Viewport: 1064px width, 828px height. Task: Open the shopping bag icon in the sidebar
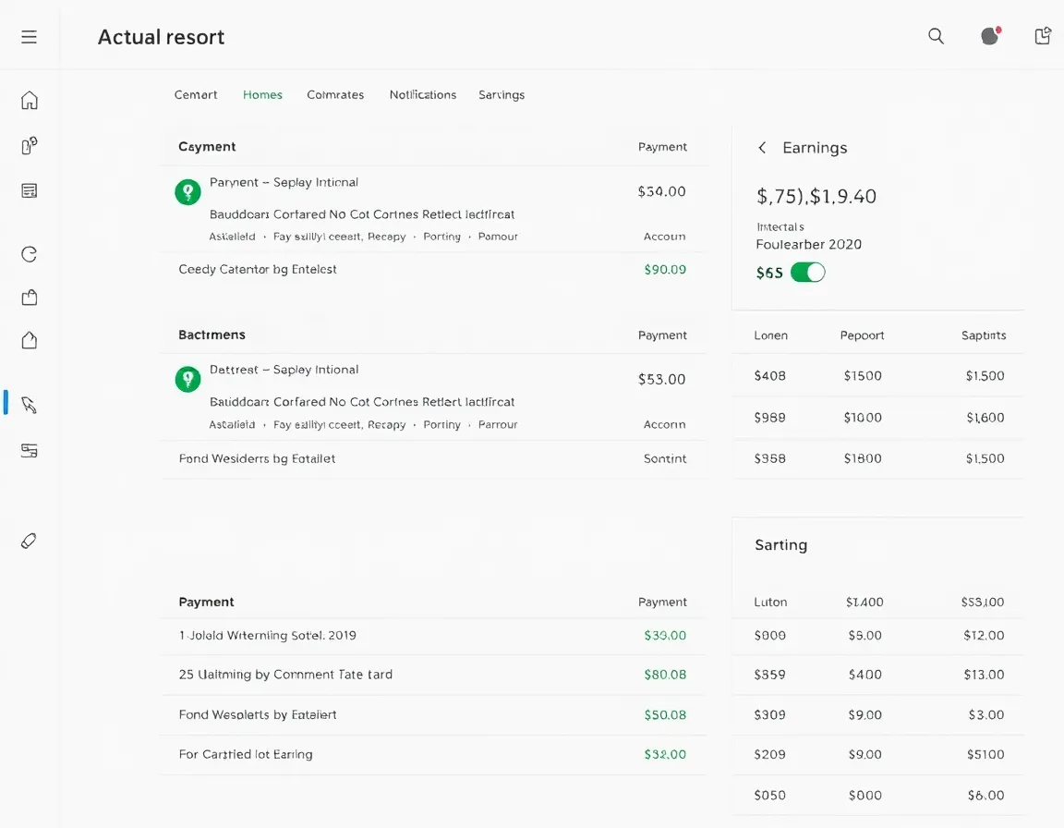click(29, 297)
